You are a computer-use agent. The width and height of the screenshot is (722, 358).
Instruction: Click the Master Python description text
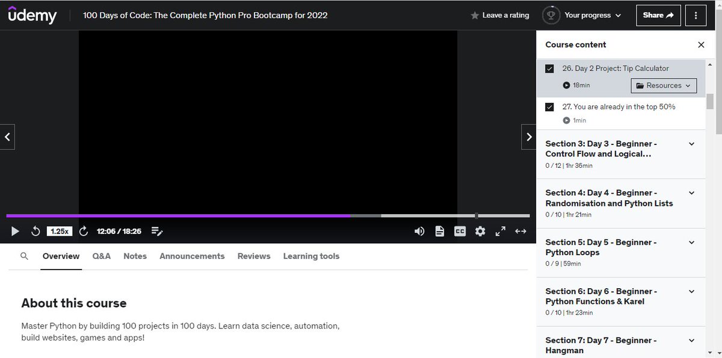pyautogui.click(x=180, y=332)
